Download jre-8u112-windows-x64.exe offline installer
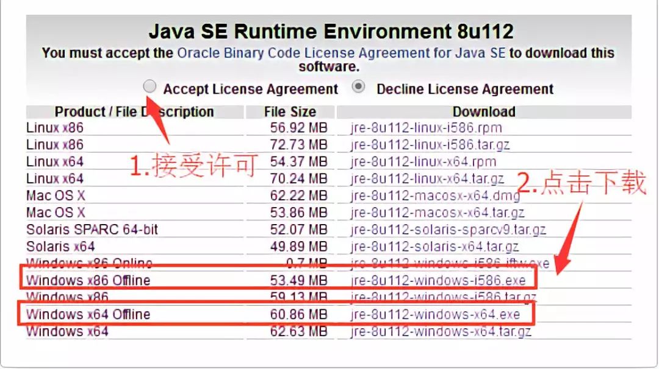The image size is (659, 369). (435, 314)
